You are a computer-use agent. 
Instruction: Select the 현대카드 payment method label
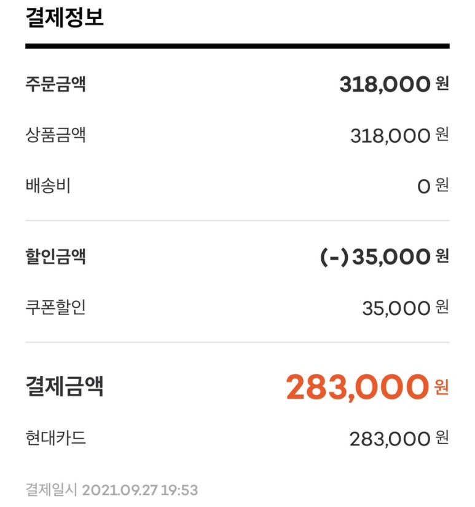coord(55,438)
